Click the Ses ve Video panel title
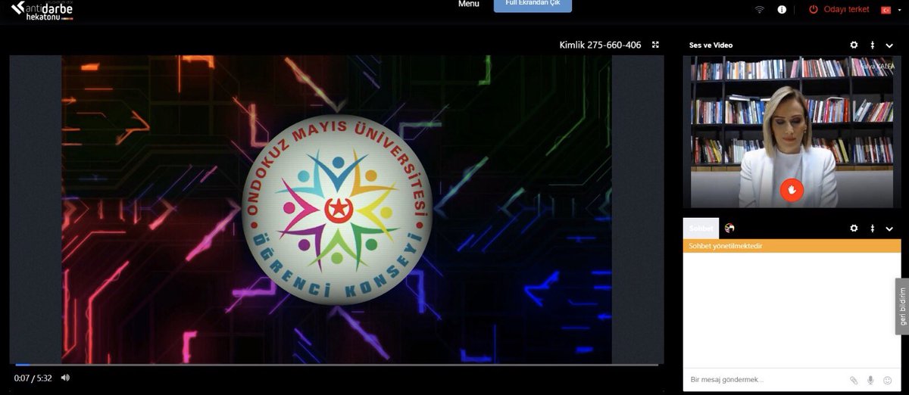Screen dimensions: 909x395 pyautogui.click(x=711, y=45)
